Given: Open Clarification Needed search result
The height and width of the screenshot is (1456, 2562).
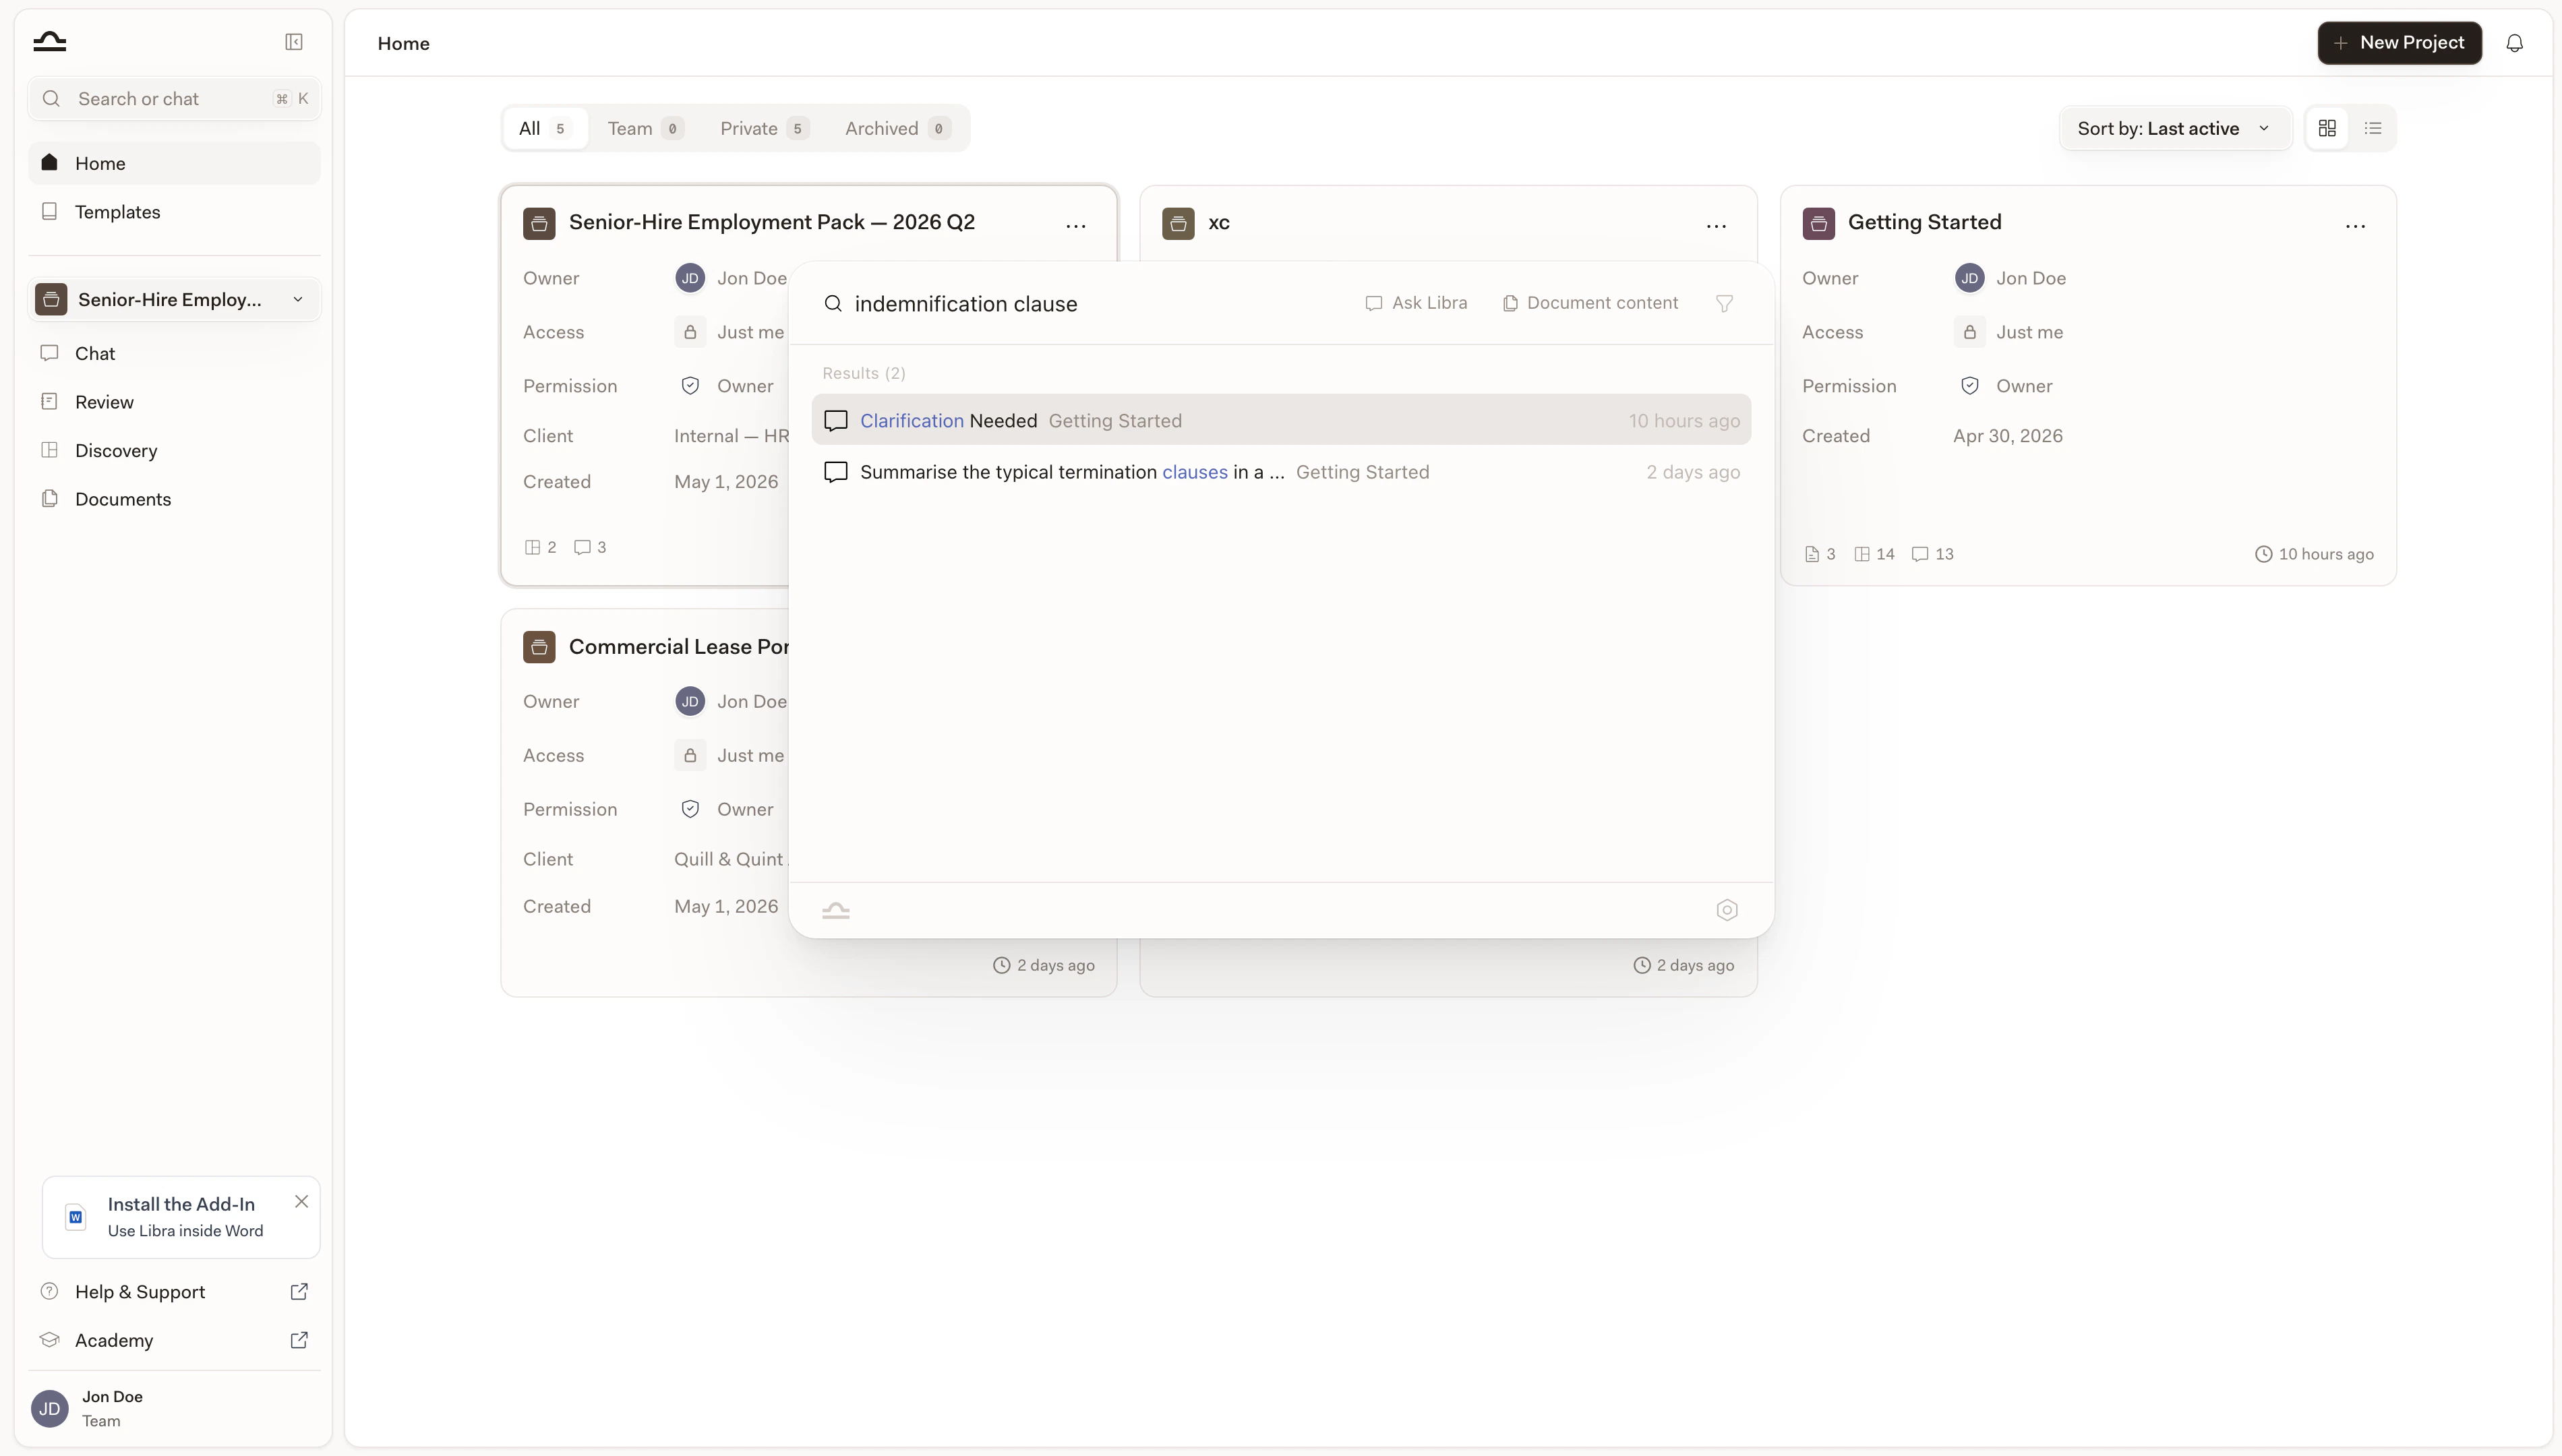Looking at the screenshot, I should coord(1281,420).
